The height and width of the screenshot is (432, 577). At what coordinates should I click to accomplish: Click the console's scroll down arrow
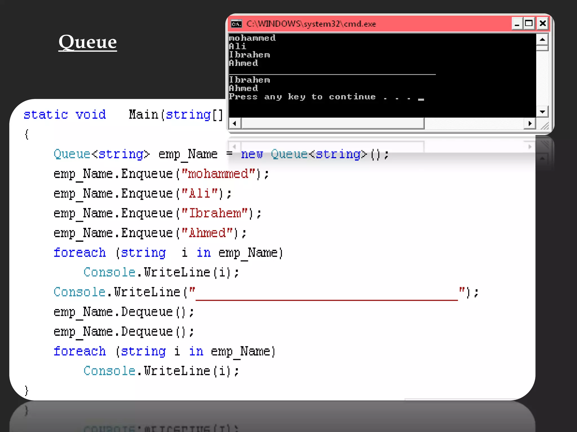pos(542,112)
